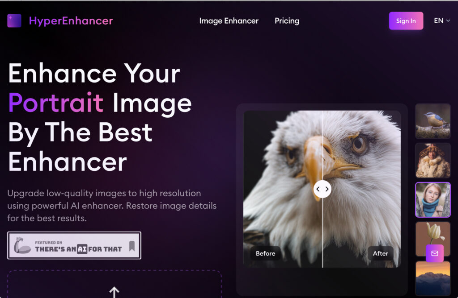The image size is (458, 298).
Task: Select the mountain sunset thumbnail
Action: click(433, 278)
